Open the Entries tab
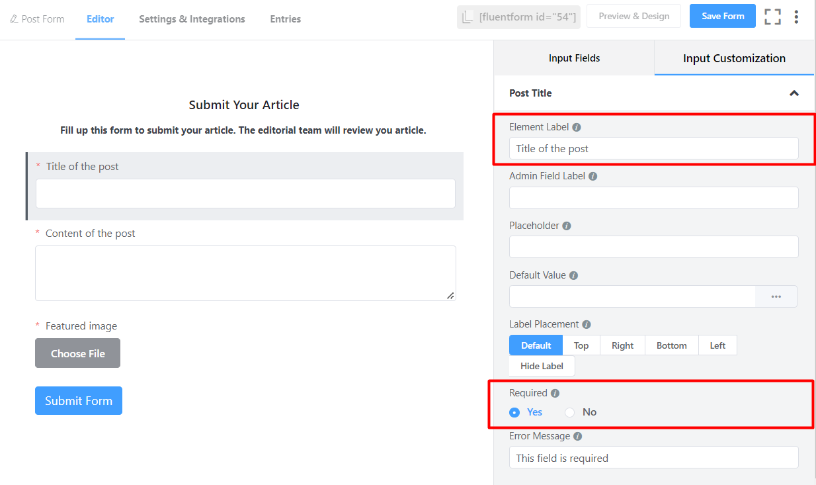 tap(286, 19)
